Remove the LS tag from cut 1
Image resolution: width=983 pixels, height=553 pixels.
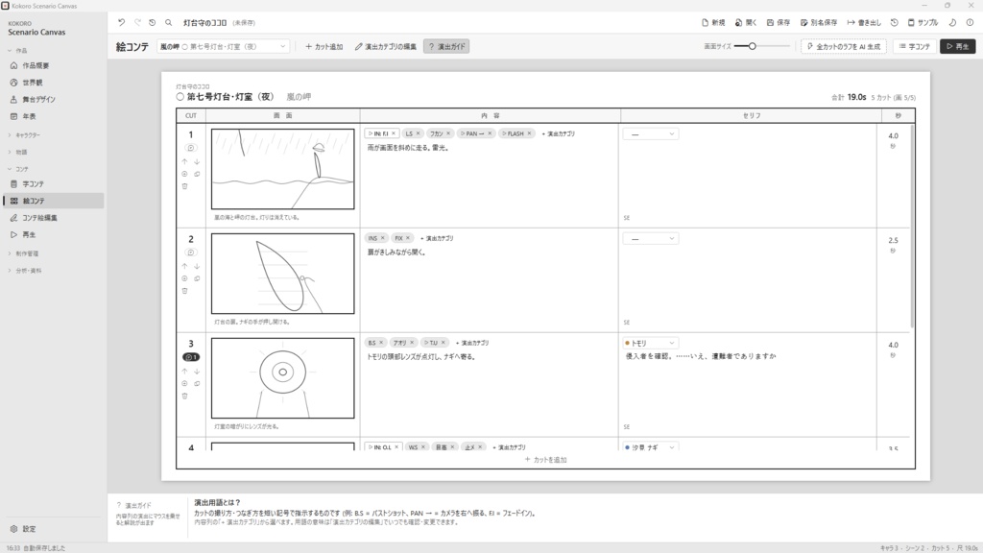419,133
